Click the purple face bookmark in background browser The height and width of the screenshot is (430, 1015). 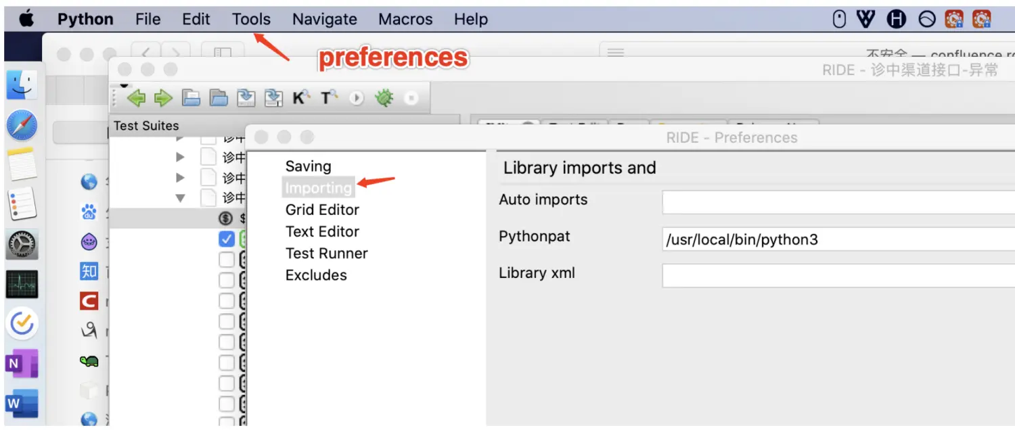tap(89, 241)
